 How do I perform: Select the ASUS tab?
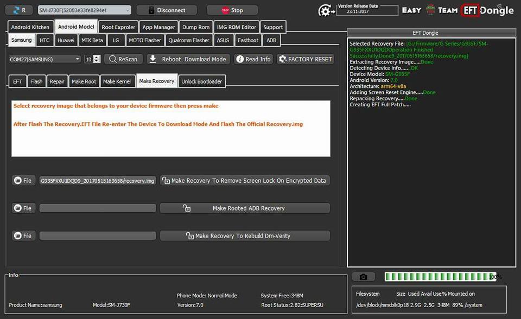(223, 40)
